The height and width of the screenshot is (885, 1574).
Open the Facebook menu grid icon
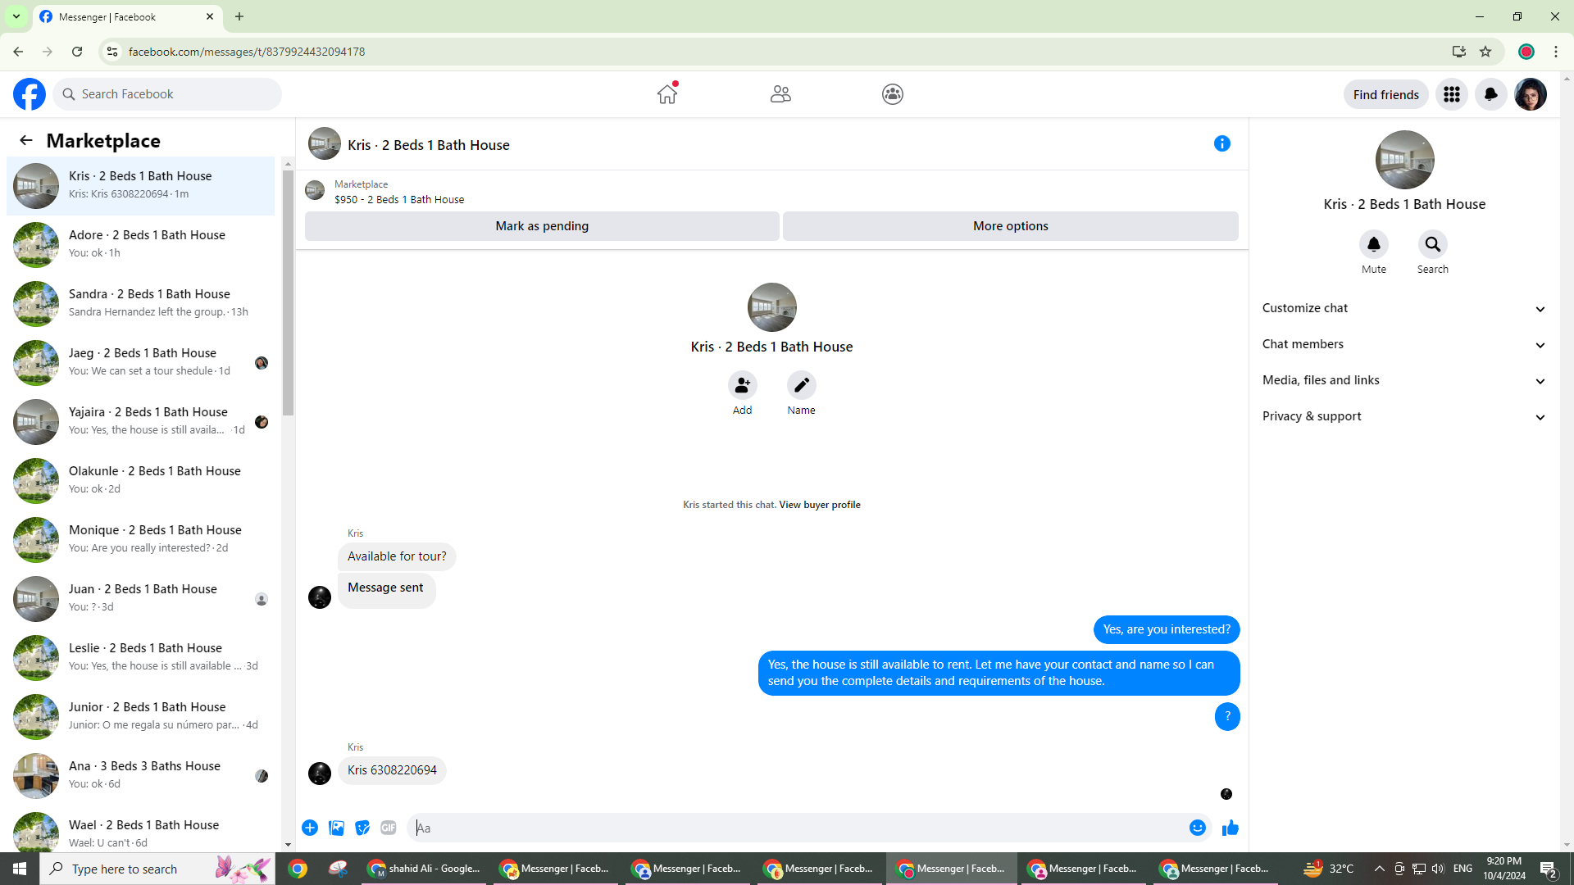coord(1452,94)
